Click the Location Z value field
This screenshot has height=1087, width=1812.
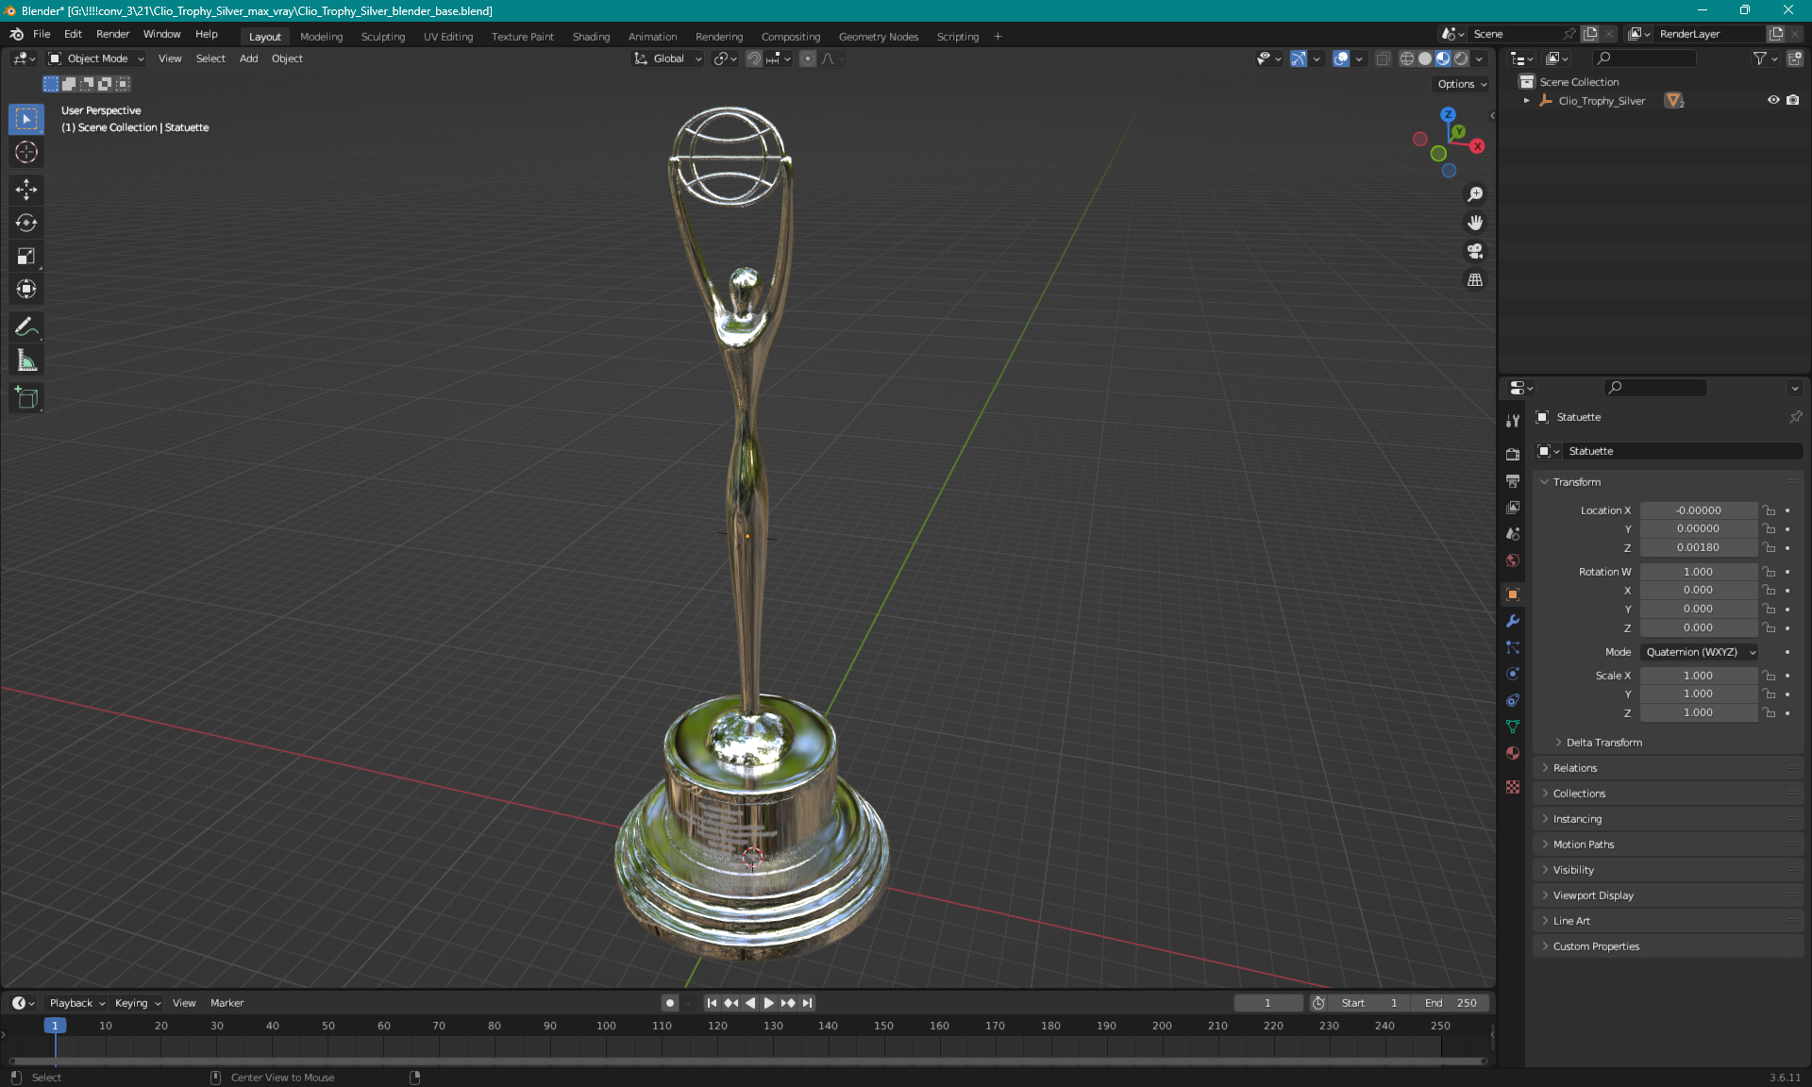pos(1698,547)
